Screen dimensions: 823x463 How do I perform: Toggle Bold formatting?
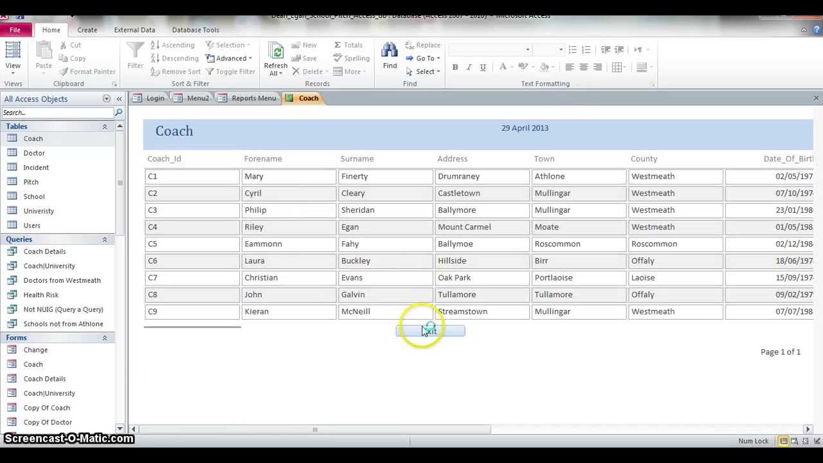click(x=455, y=67)
